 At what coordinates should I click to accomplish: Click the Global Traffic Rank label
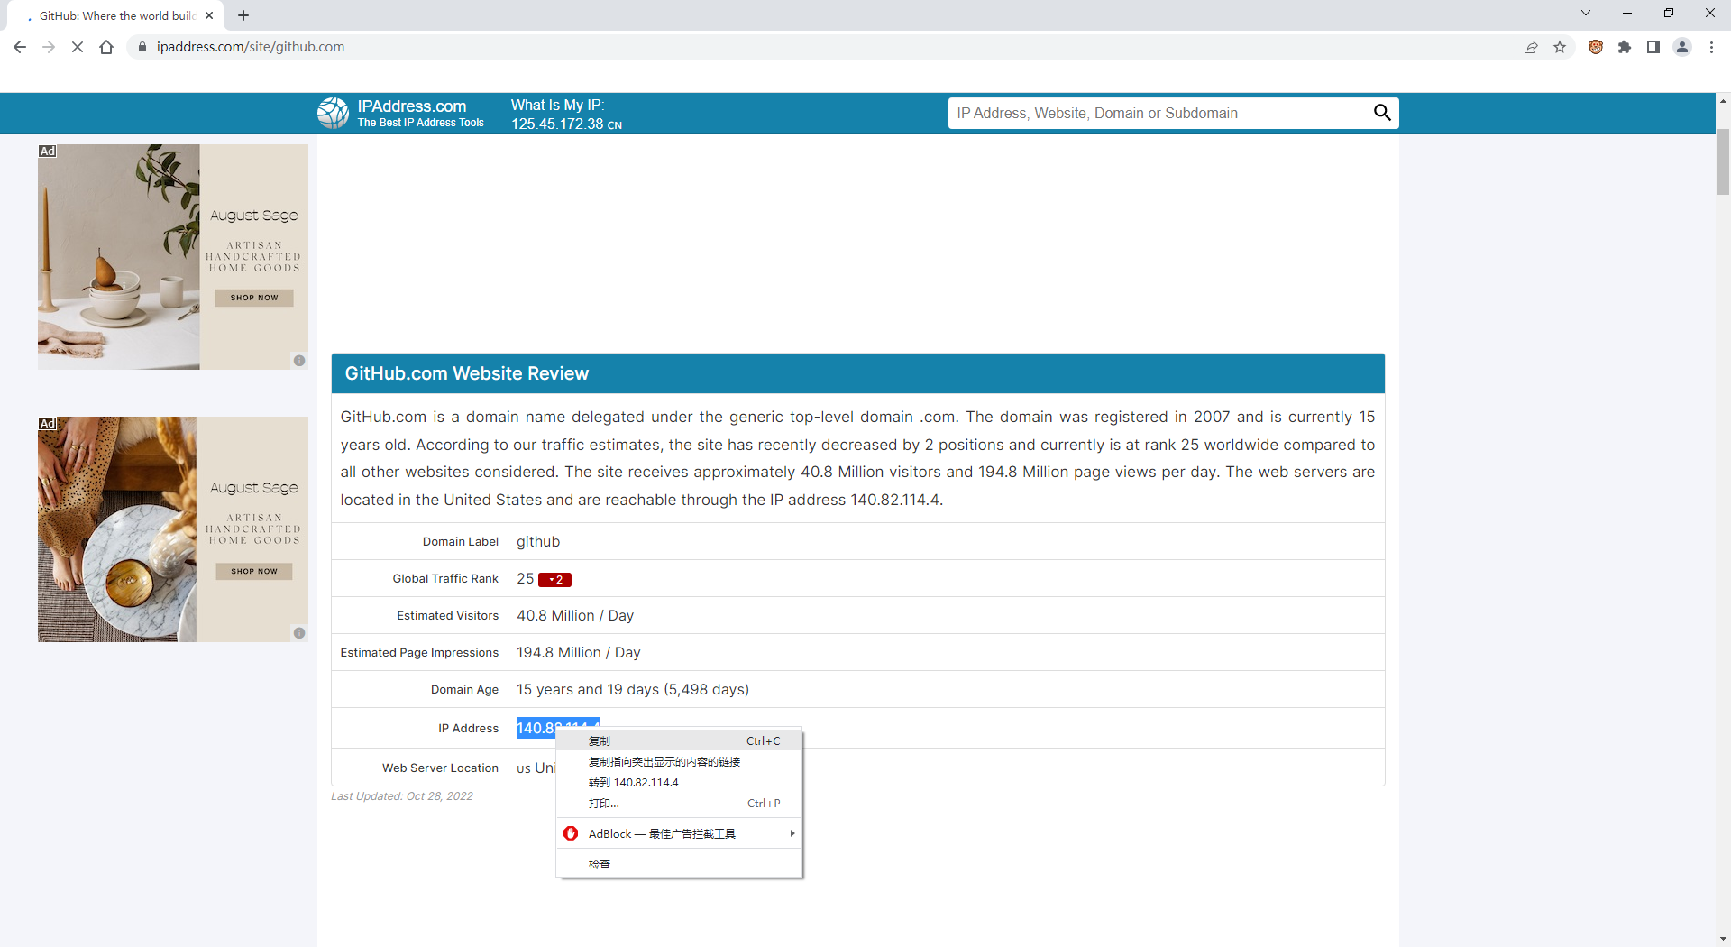[445, 579]
